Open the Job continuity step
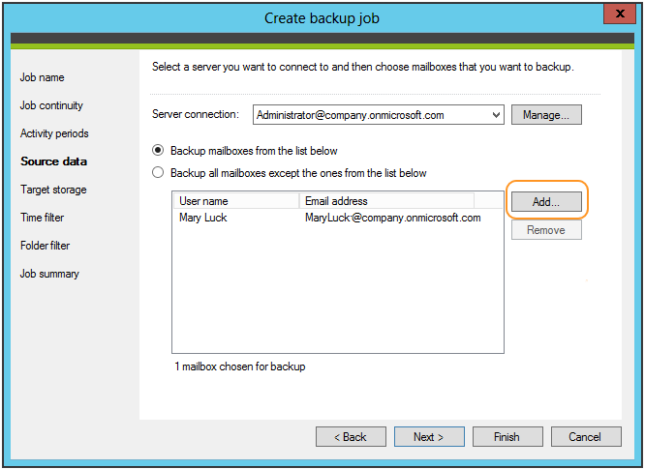This screenshot has width=645, height=469. tap(51, 105)
